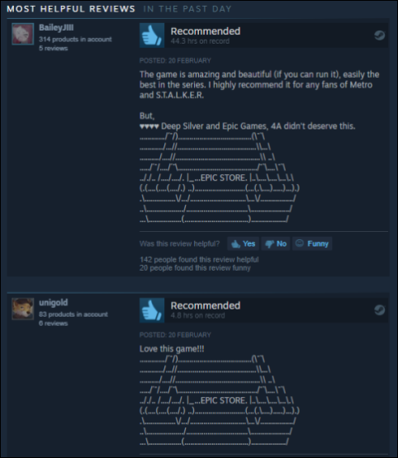The image size is (398, 458).
Task: Open unigold's fox avatar thumbnail
Action: coord(23,309)
